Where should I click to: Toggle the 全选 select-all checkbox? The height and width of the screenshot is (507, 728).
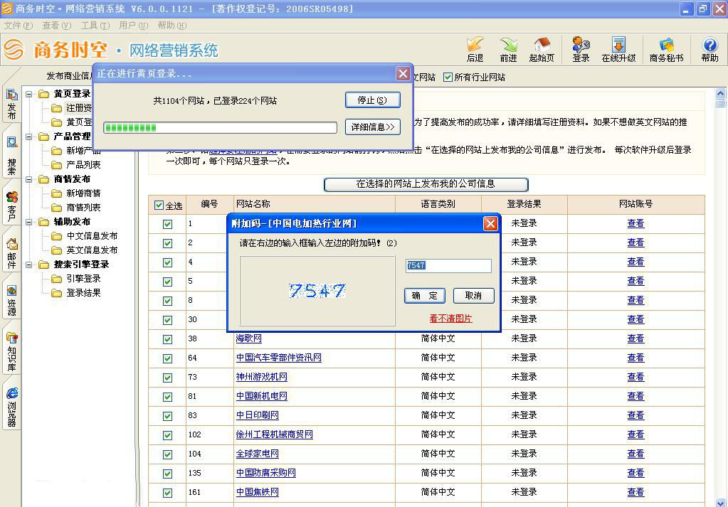[159, 206]
